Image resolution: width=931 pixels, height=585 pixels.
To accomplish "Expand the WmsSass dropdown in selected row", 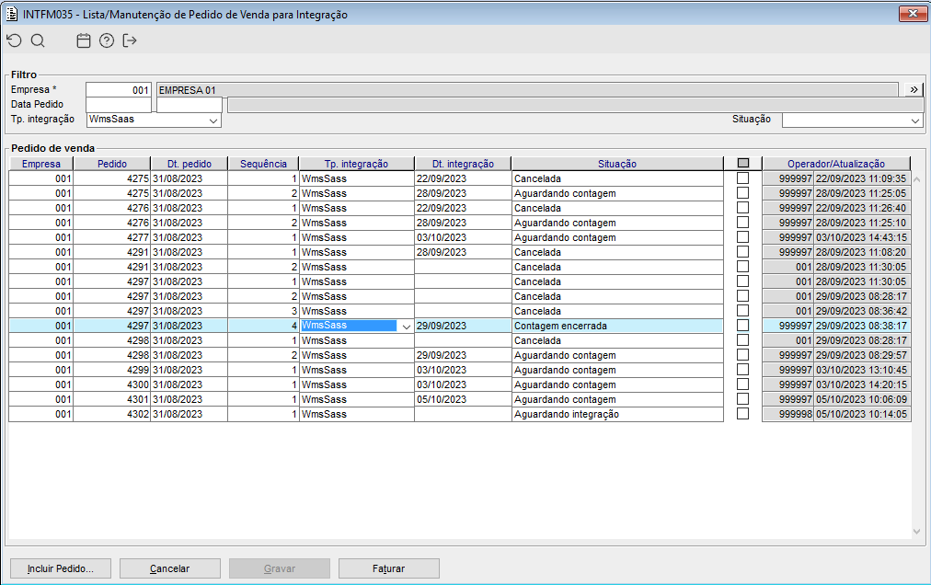I will 406,326.
